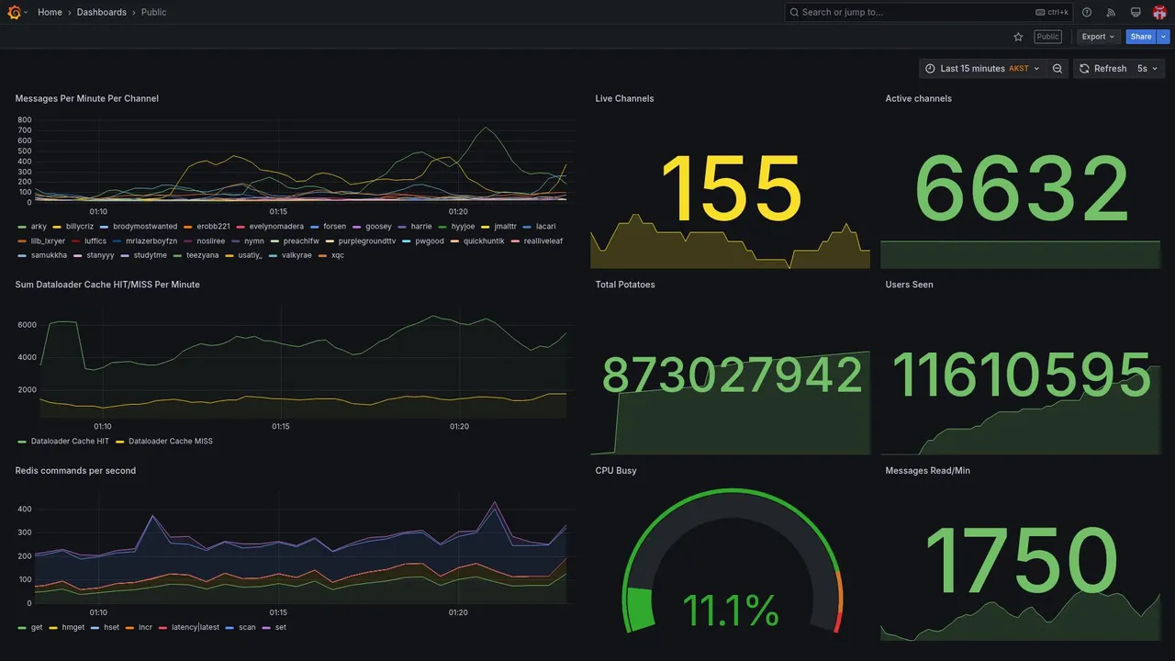The image size is (1175, 661).
Task: Open the news feed RSS icon
Action: pos(1111,12)
